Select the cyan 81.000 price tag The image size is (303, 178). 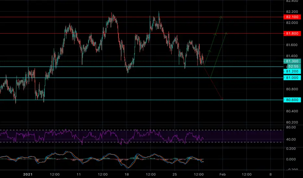click(291, 78)
